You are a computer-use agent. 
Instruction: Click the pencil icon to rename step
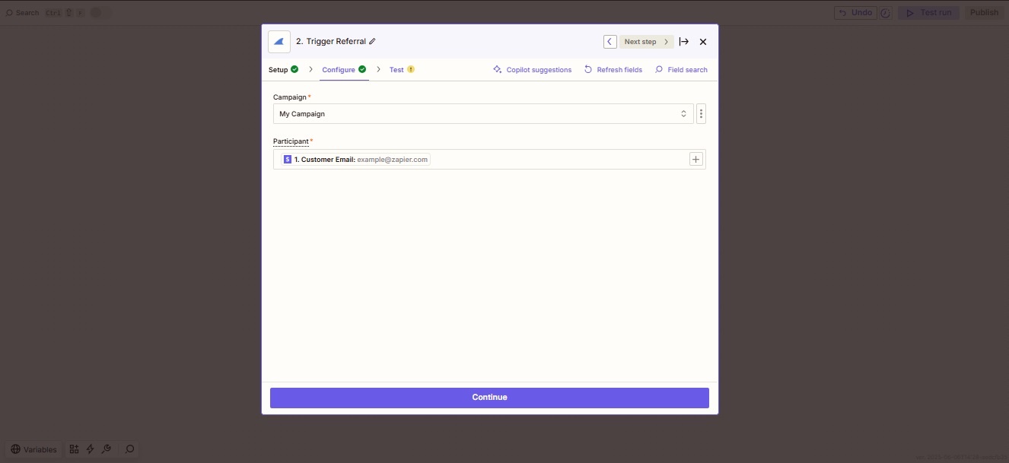(372, 42)
